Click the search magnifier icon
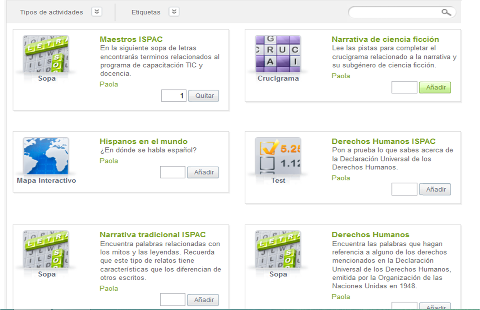The image size is (480, 310). (x=446, y=12)
